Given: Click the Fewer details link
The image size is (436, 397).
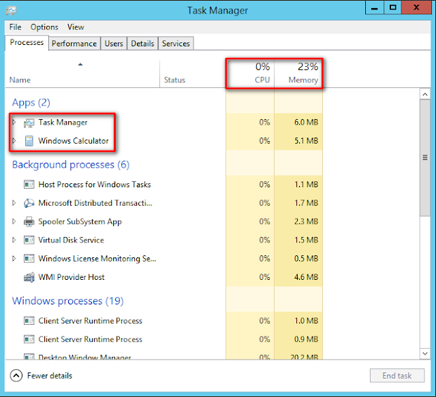Looking at the screenshot, I should [x=50, y=376].
